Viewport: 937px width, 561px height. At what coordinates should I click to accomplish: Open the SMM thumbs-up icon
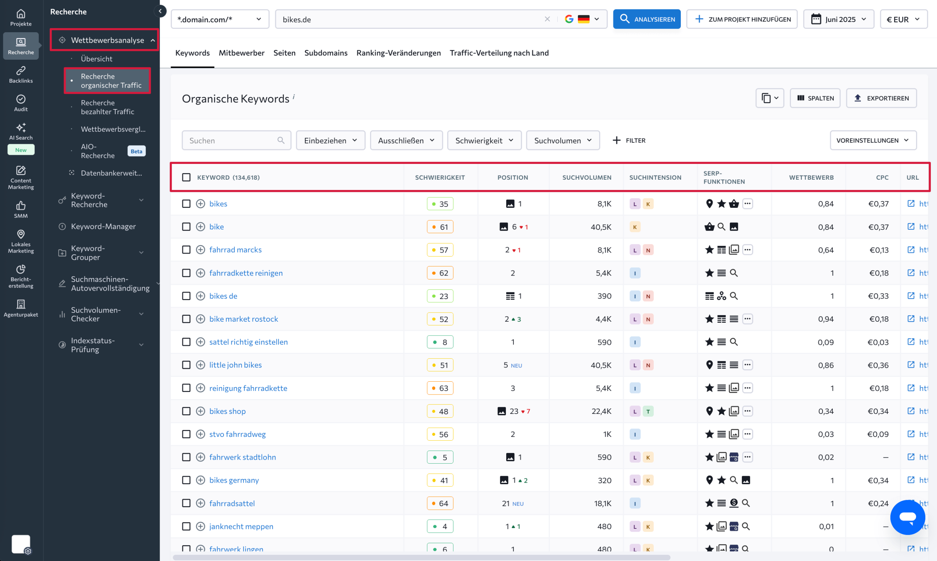21,206
